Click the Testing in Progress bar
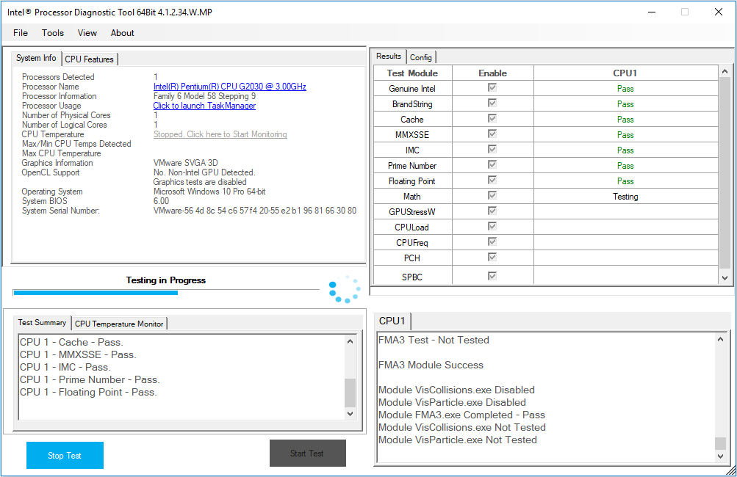This screenshot has width=737, height=477. 166,293
